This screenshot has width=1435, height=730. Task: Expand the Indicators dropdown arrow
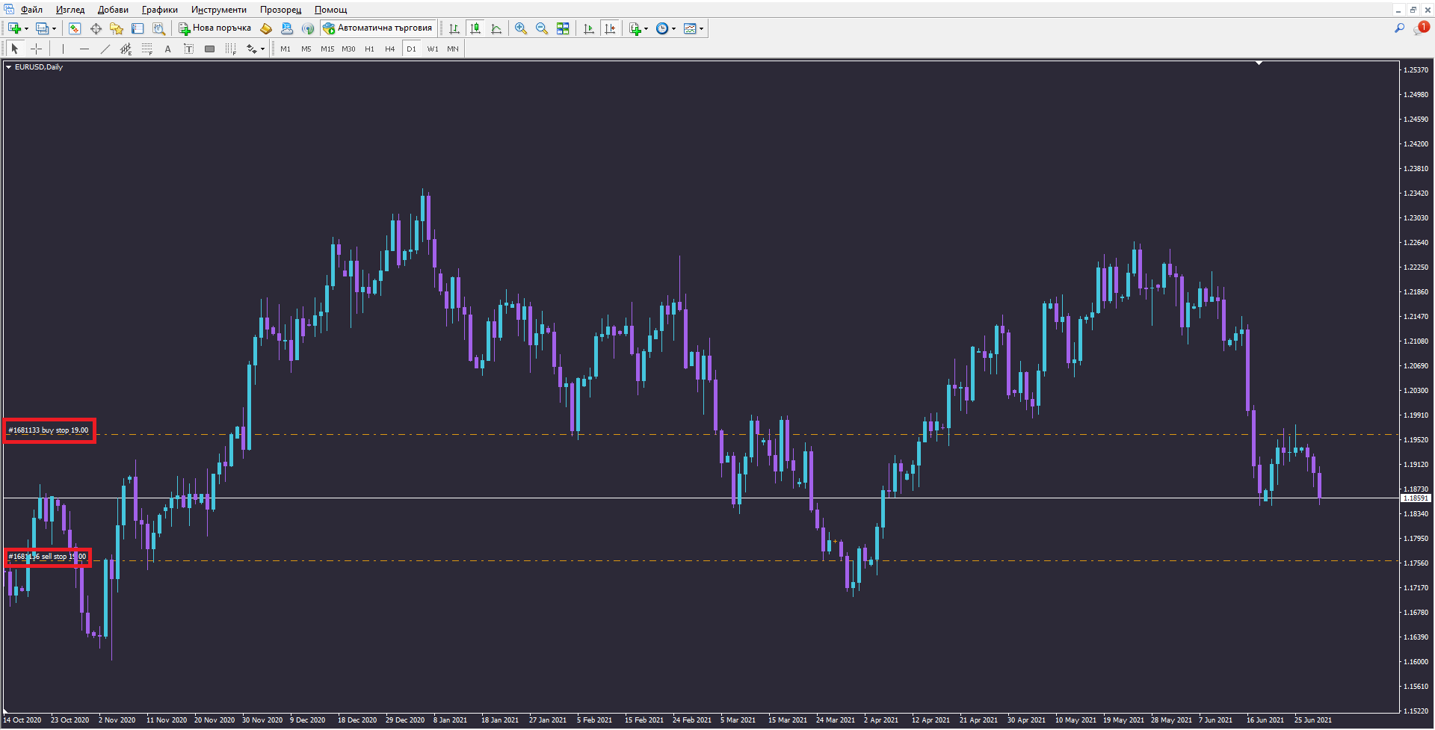click(646, 28)
